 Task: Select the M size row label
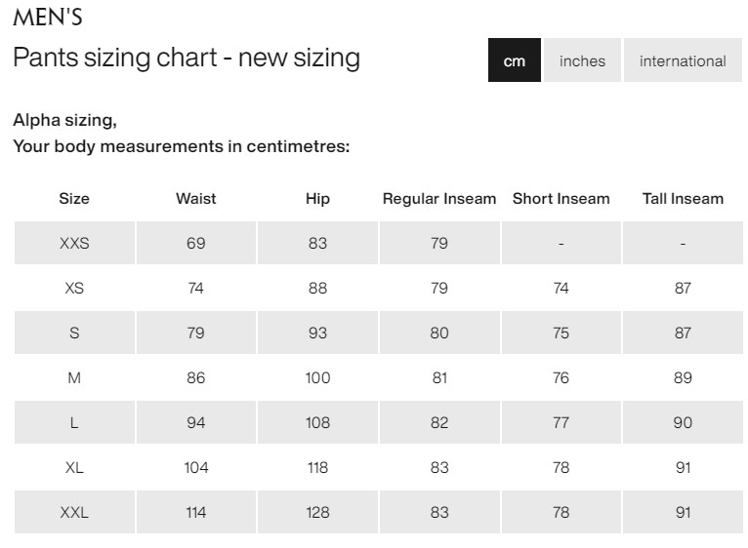74,378
